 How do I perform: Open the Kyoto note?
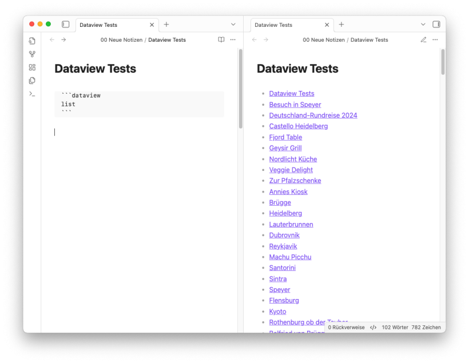(277, 312)
